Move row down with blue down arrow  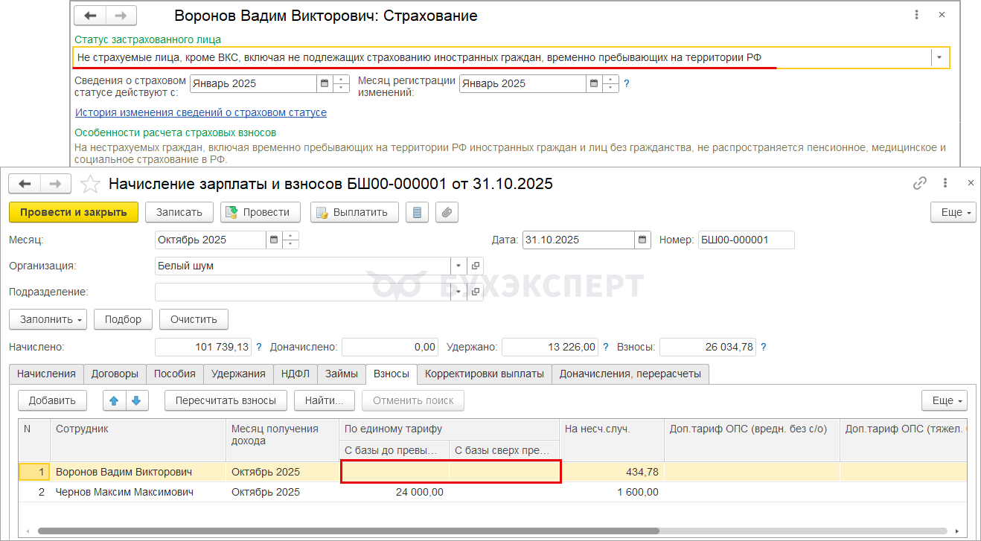click(x=137, y=400)
